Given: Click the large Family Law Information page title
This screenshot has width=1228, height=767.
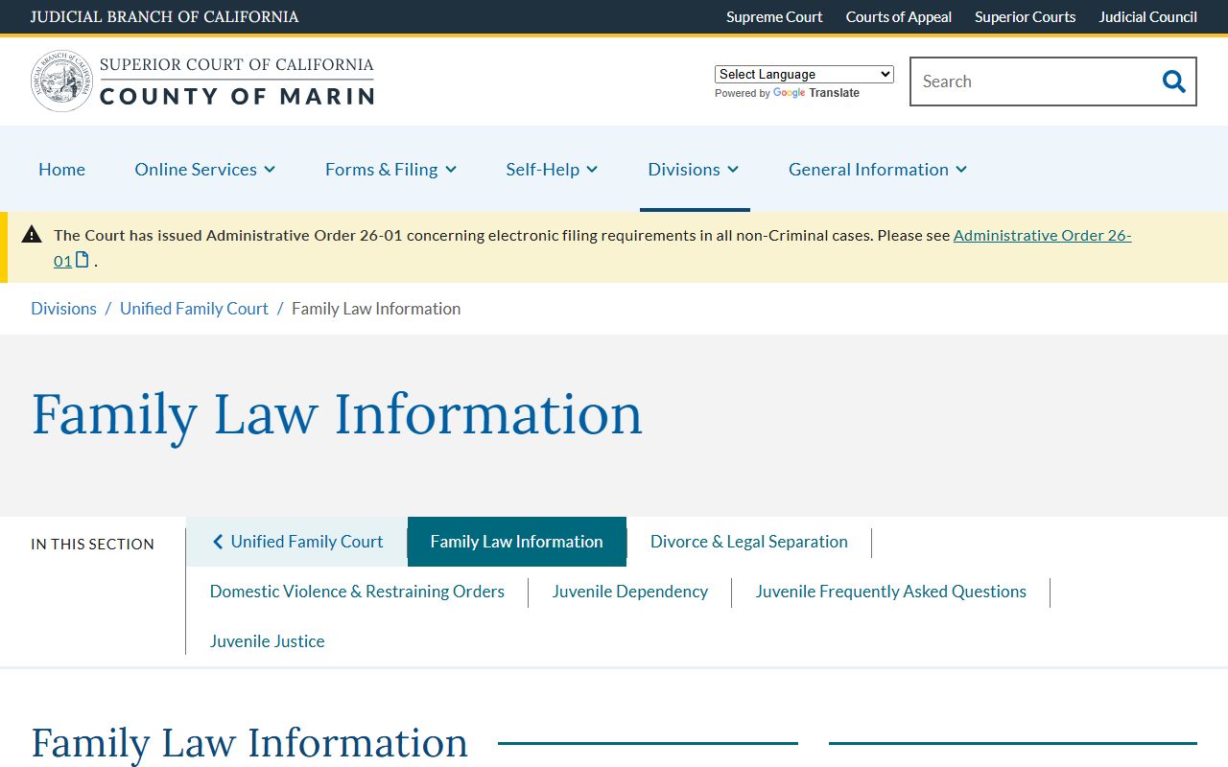Looking at the screenshot, I should tap(337, 414).
